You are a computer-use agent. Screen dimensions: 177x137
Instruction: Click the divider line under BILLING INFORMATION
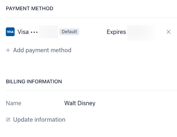[x=91, y=91]
